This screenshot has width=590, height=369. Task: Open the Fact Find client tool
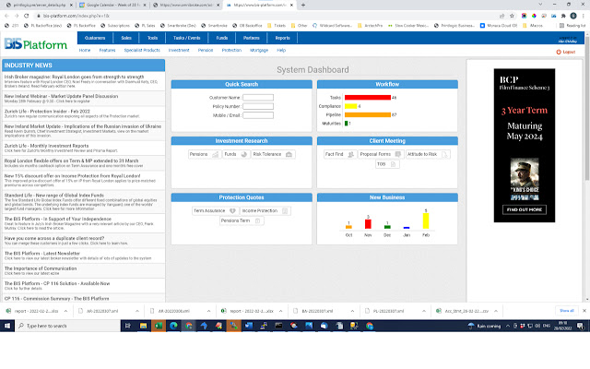[336, 154]
